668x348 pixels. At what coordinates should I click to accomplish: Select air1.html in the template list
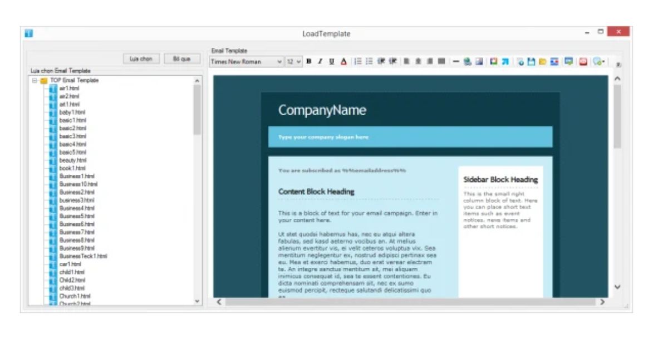click(x=69, y=88)
